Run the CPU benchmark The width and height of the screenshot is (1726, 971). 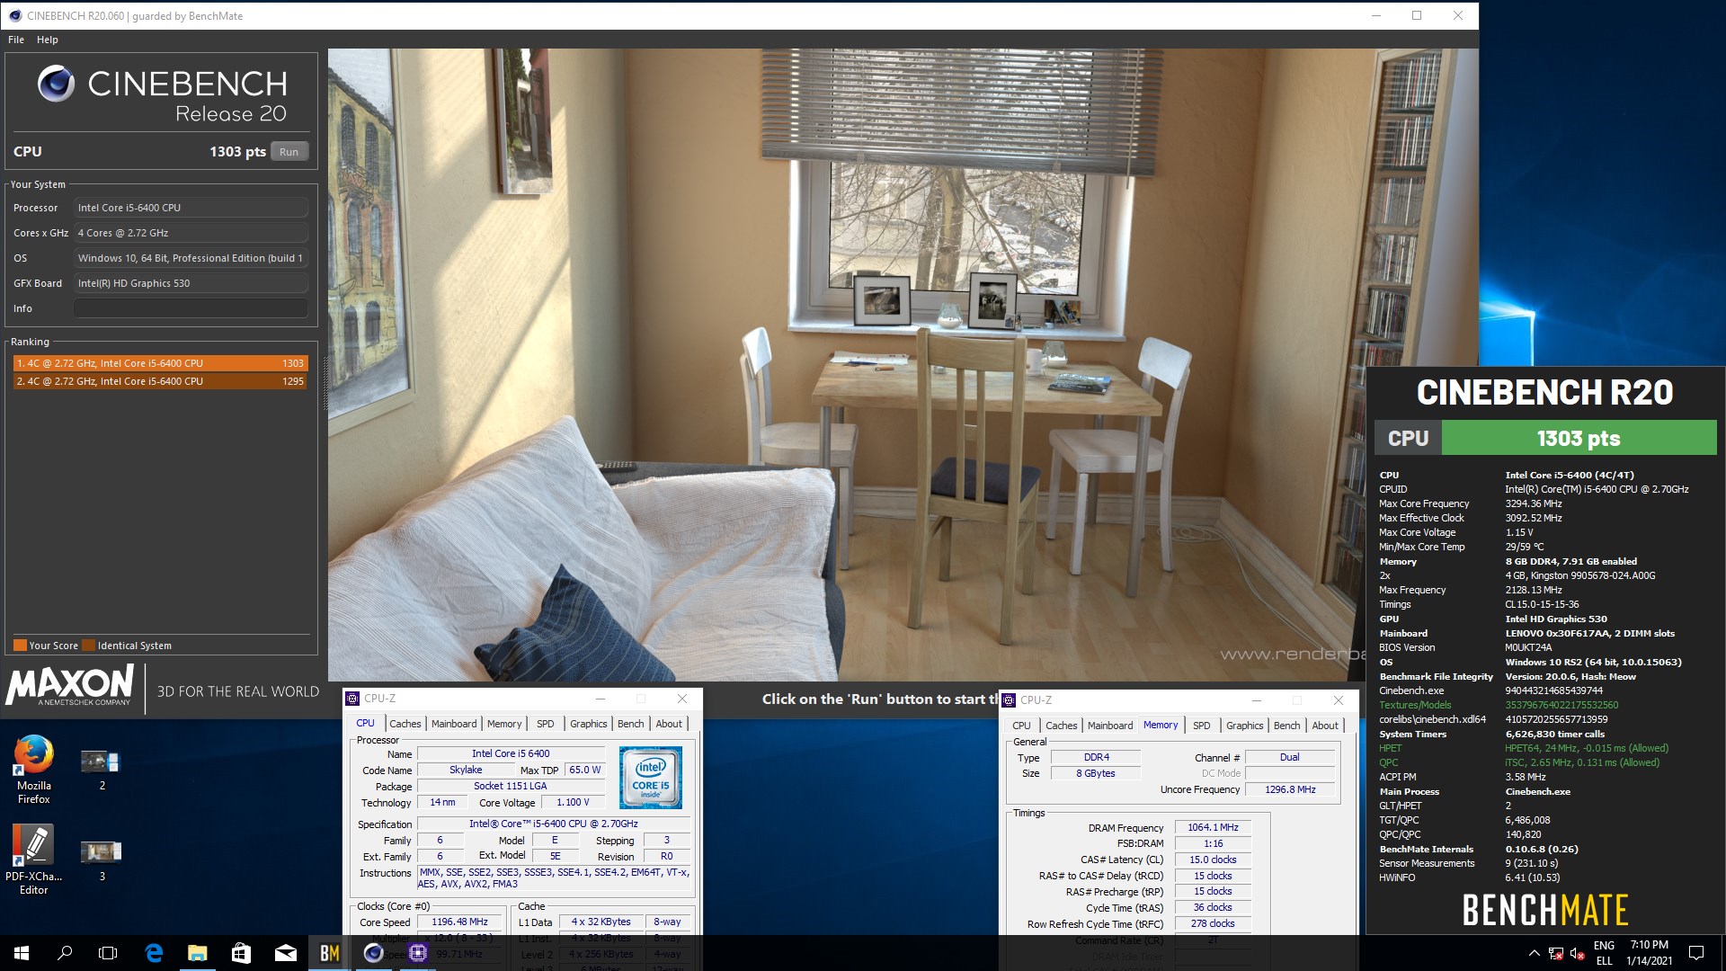[x=289, y=152]
